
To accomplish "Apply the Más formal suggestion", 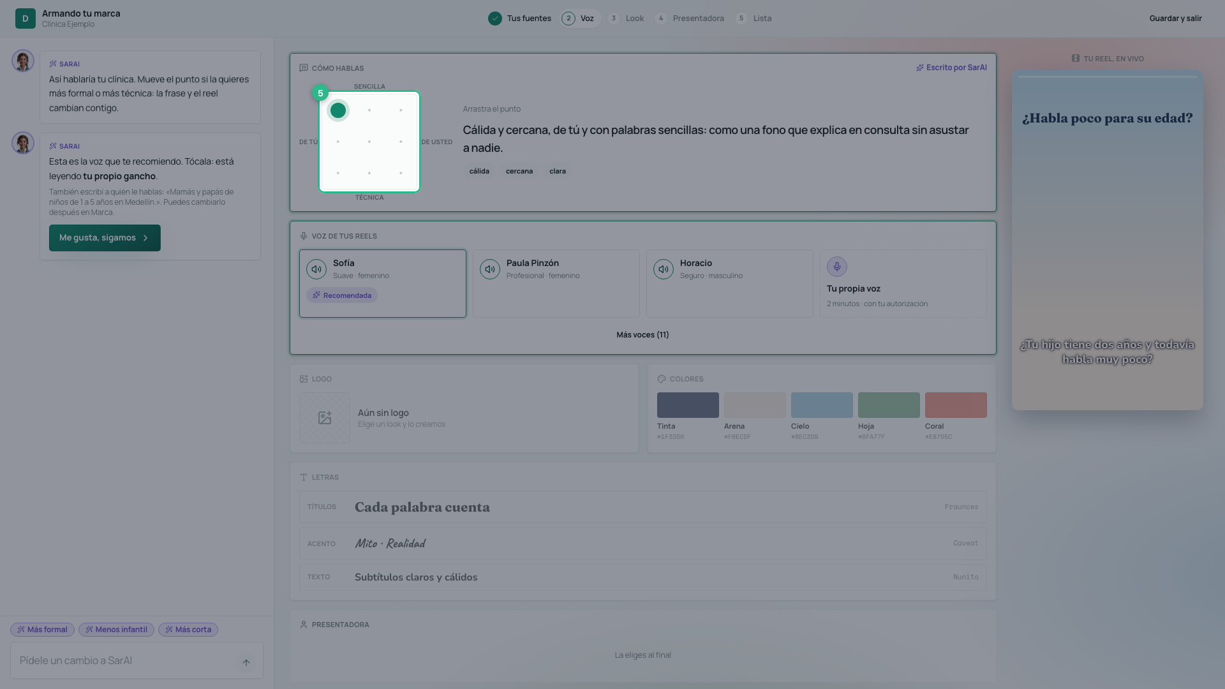I will tap(43, 630).
